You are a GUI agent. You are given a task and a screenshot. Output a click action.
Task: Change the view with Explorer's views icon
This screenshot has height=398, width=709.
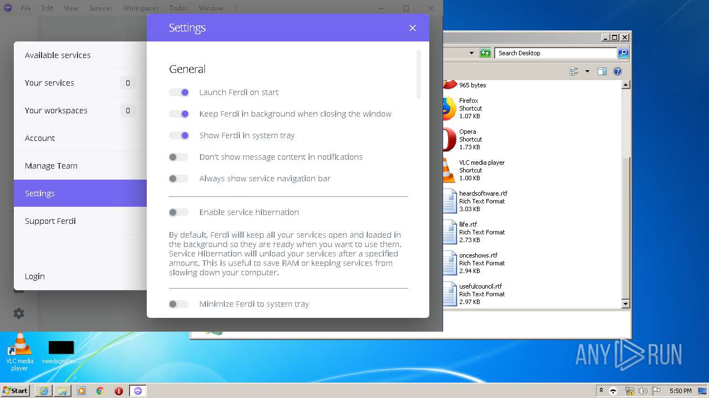pos(574,71)
